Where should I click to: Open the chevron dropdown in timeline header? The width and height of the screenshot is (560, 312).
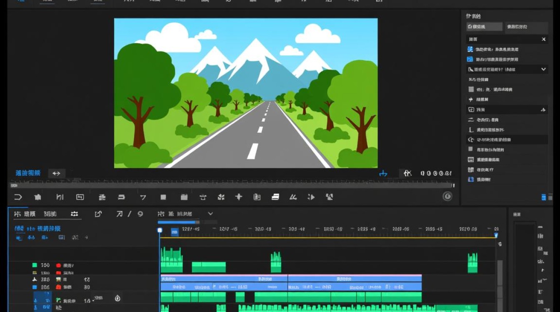click(210, 214)
